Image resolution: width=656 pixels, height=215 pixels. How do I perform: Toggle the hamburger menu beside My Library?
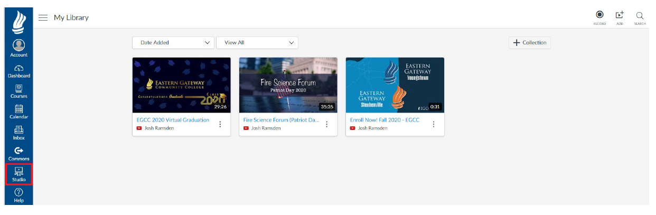pyautogui.click(x=43, y=18)
